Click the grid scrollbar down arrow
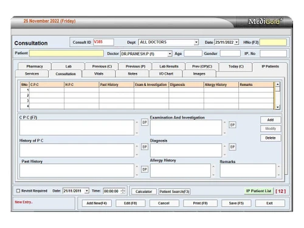This screenshot has width=304, height=228. pos(277,107)
